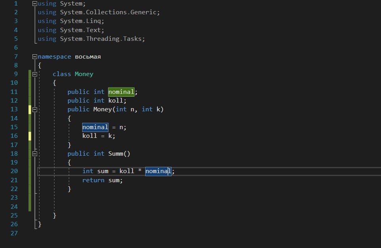Click the class keyword on line 9

62,74
